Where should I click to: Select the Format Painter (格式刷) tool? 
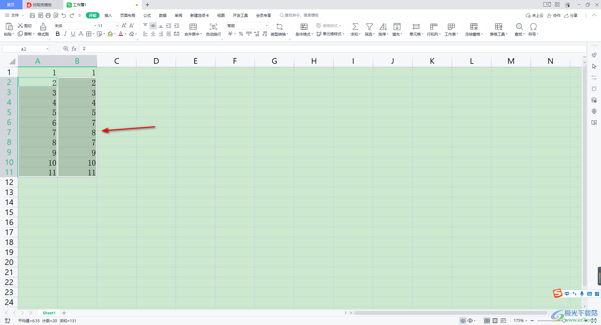tap(43, 30)
